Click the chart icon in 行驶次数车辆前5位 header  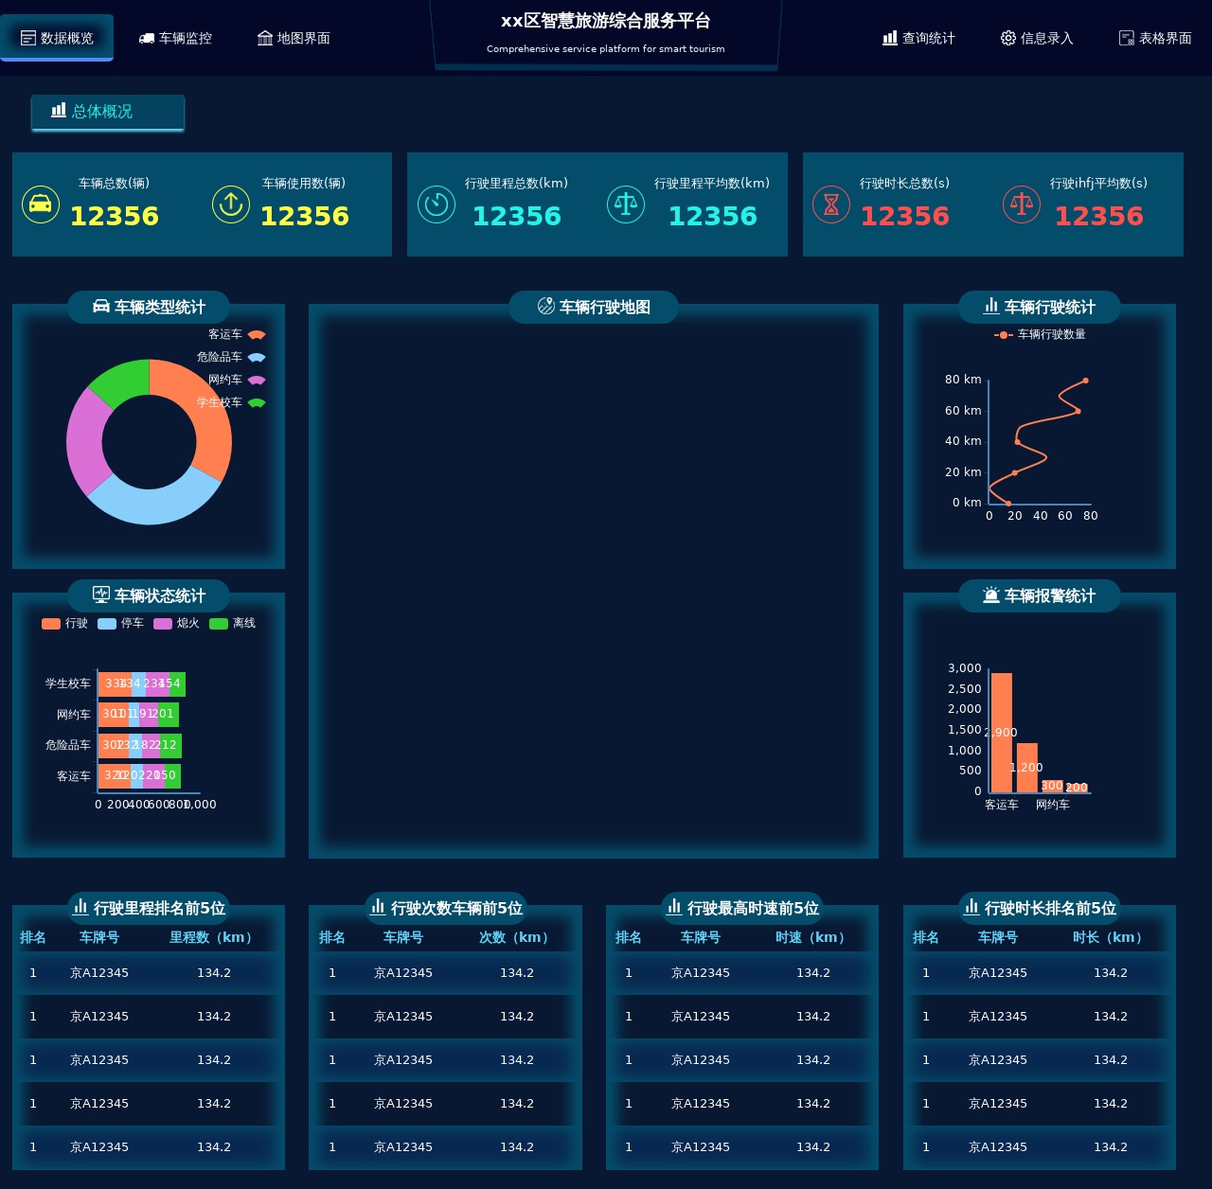click(x=378, y=907)
